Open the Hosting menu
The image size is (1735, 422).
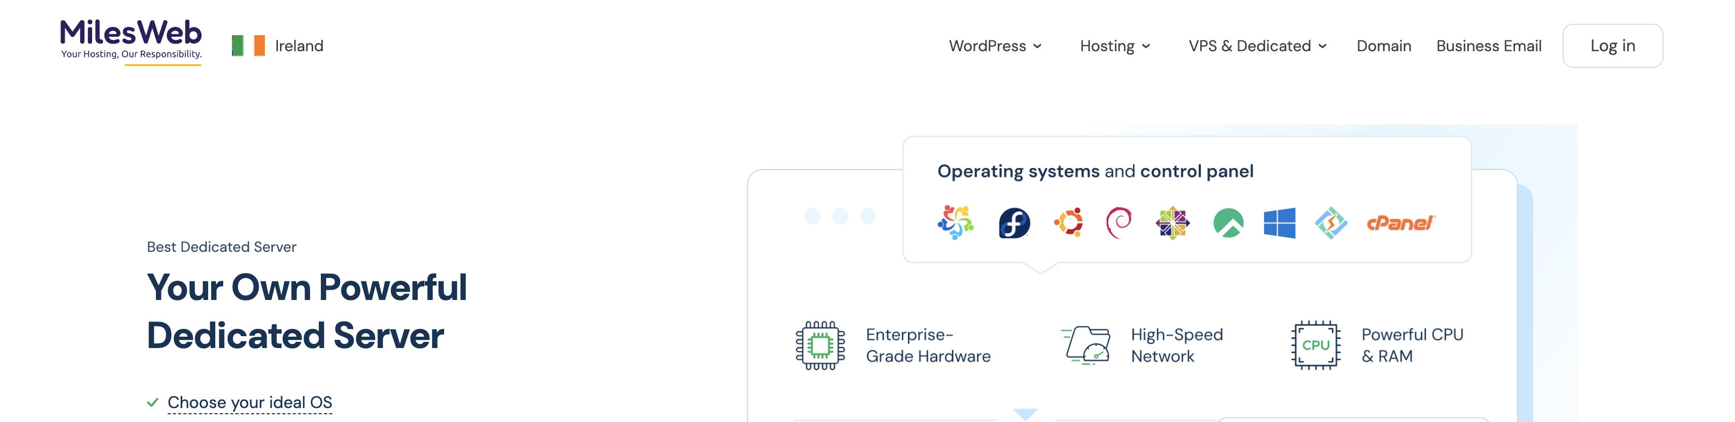1115,46
